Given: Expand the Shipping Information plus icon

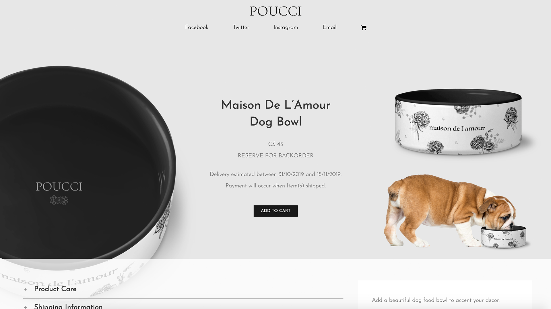Looking at the screenshot, I should point(25,307).
